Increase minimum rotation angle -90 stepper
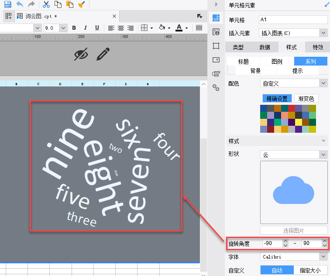330x276 pixels. tap(285, 241)
